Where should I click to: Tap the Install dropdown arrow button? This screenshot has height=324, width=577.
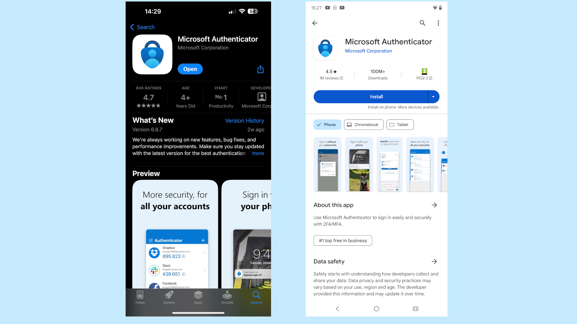point(433,97)
